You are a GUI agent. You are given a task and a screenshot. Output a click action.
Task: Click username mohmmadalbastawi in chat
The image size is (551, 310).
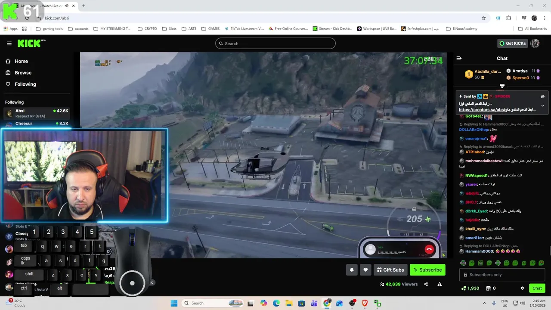(x=483, y=161)
